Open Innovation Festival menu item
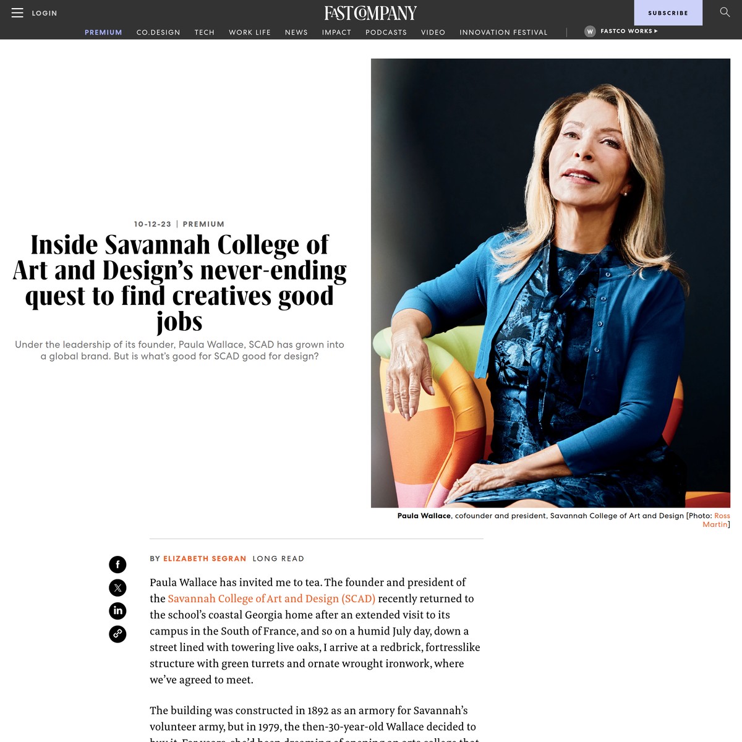The height and width of the screenshot is (742, 742). tap(503, 32)
